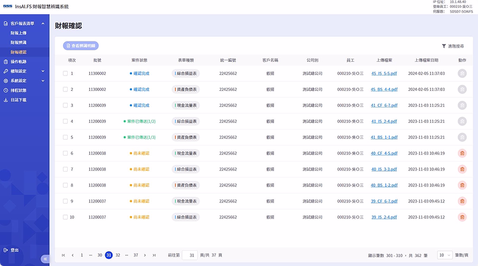Click the page number input field
This screenshot has width=478, height=266.
pyautogui.click(x=190, y=255)
